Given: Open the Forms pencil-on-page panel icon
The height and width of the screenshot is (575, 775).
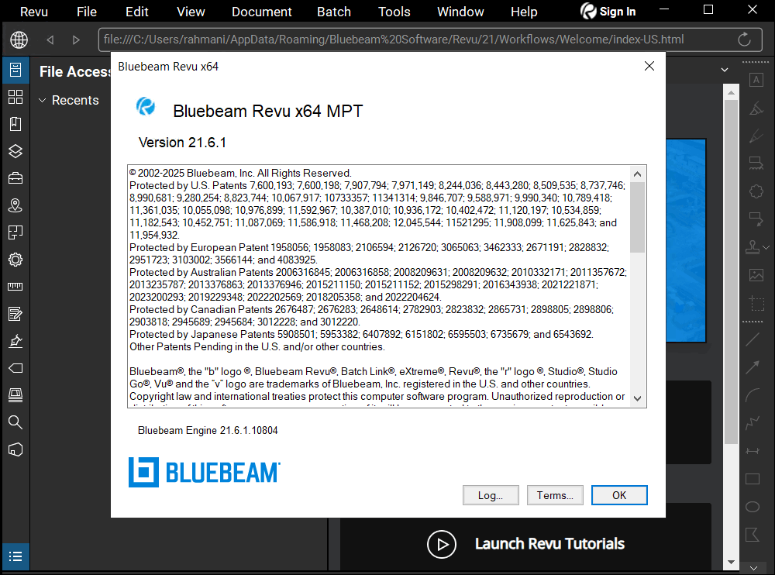Looking at the screenshot, I should [x=15, y=314].
